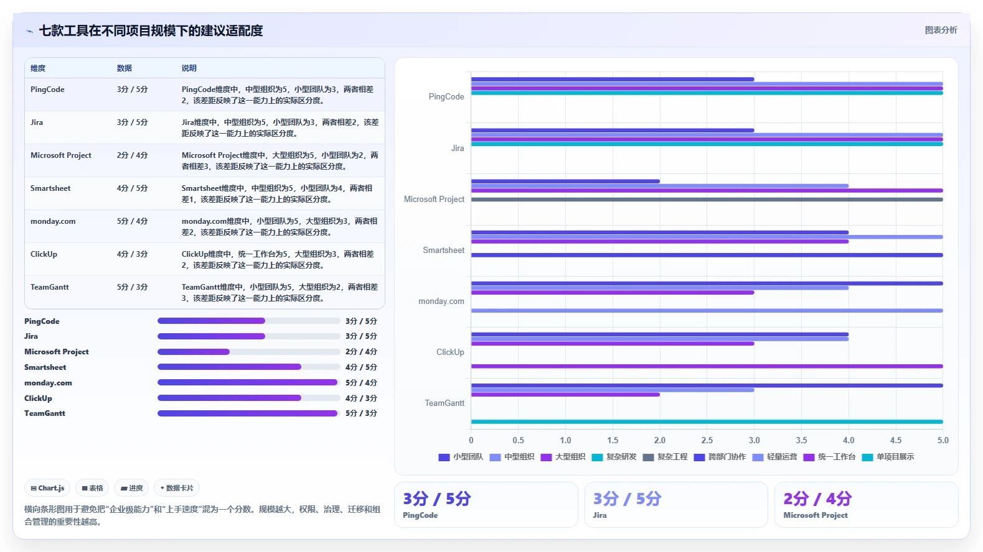The height and width of the screenshot is (552, 983).
Task: Toggle the 中型组织 legend series
Action: [x=512, y=457]
